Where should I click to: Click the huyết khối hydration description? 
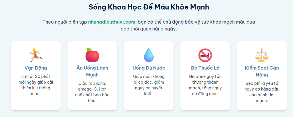tap(149, 85)
